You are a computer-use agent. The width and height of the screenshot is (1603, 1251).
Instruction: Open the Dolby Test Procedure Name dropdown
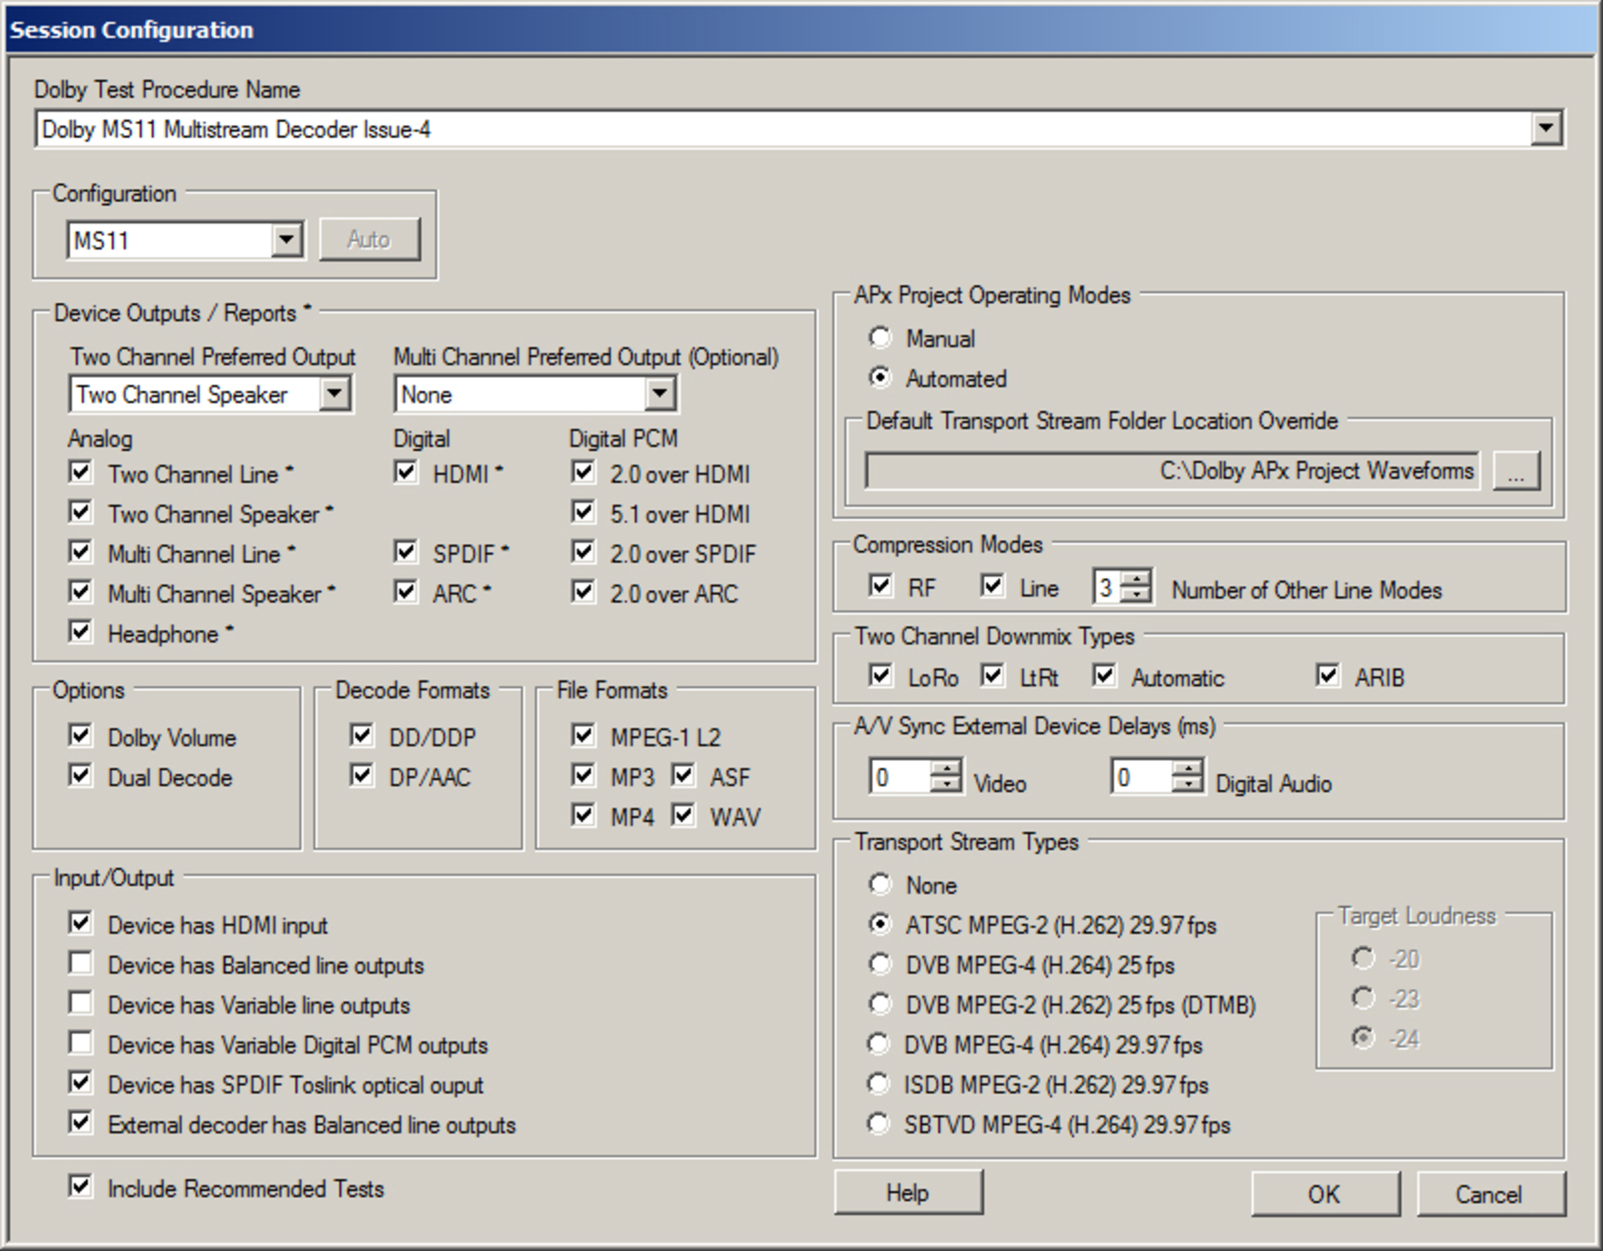coord(1546,128)
